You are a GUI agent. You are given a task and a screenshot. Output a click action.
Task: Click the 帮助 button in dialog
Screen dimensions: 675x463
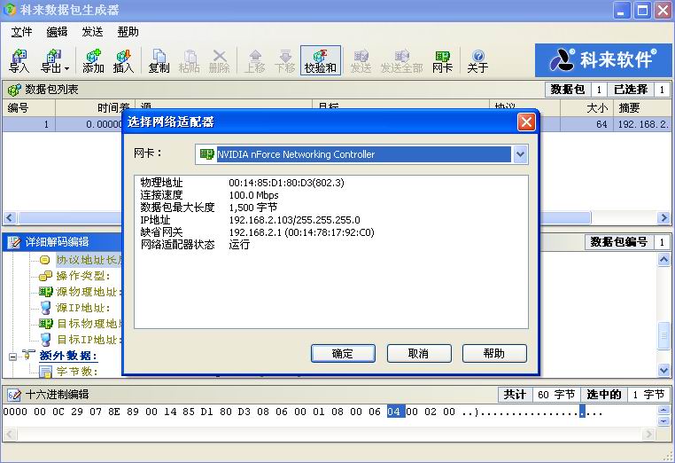pos(494,354)
